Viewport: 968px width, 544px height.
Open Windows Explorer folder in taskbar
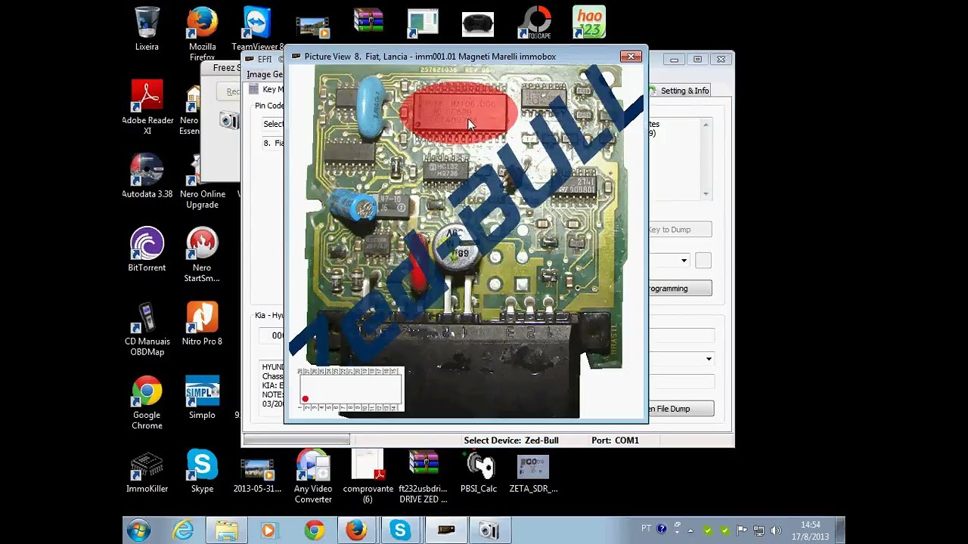pos(226,530)
